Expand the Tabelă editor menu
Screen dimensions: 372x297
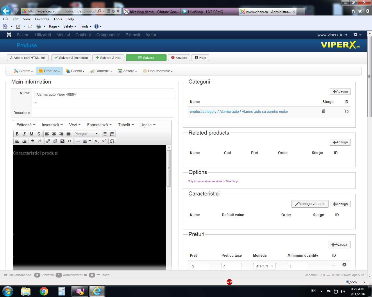click(126, 125)
